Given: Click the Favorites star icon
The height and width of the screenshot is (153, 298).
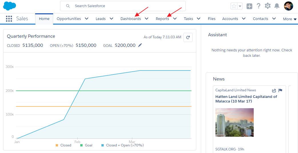Looking at the screenshot, I should pyautogui.click(x=234, y=6).
